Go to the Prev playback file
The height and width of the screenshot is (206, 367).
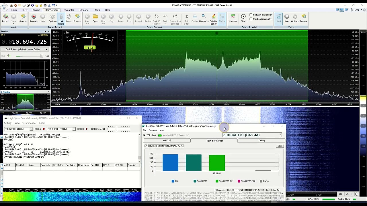(87, 18)
